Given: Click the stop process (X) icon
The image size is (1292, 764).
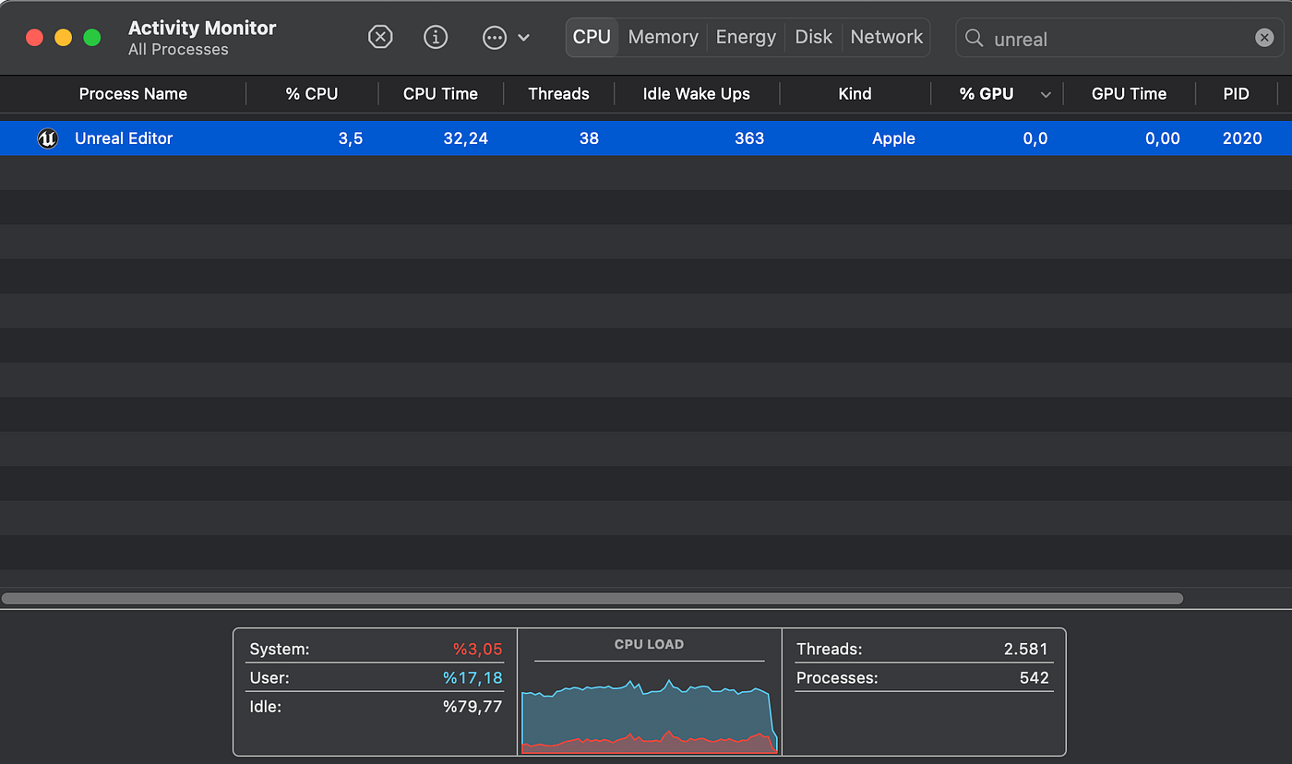Looking at the screenshot, I should (x=380, y=37).
